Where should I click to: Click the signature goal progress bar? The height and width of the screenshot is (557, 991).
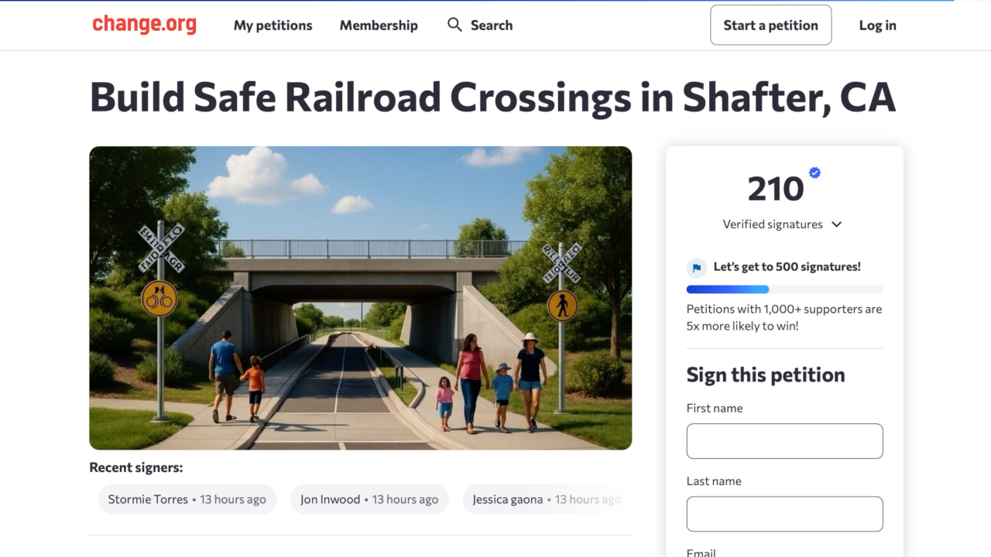pyautogui.click(x=784, y=289)
